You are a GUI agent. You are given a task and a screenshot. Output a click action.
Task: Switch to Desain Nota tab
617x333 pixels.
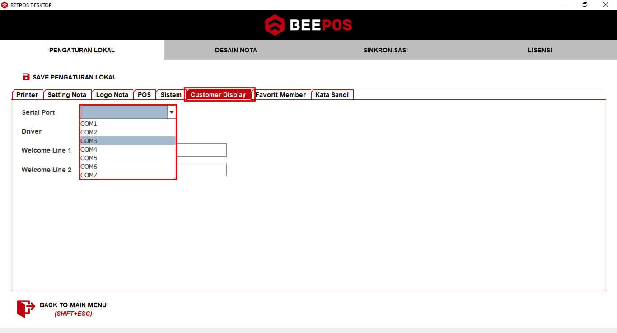[236, 50]
